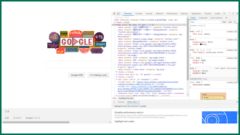Open the 広告 footer link

[x=7, y=118]
